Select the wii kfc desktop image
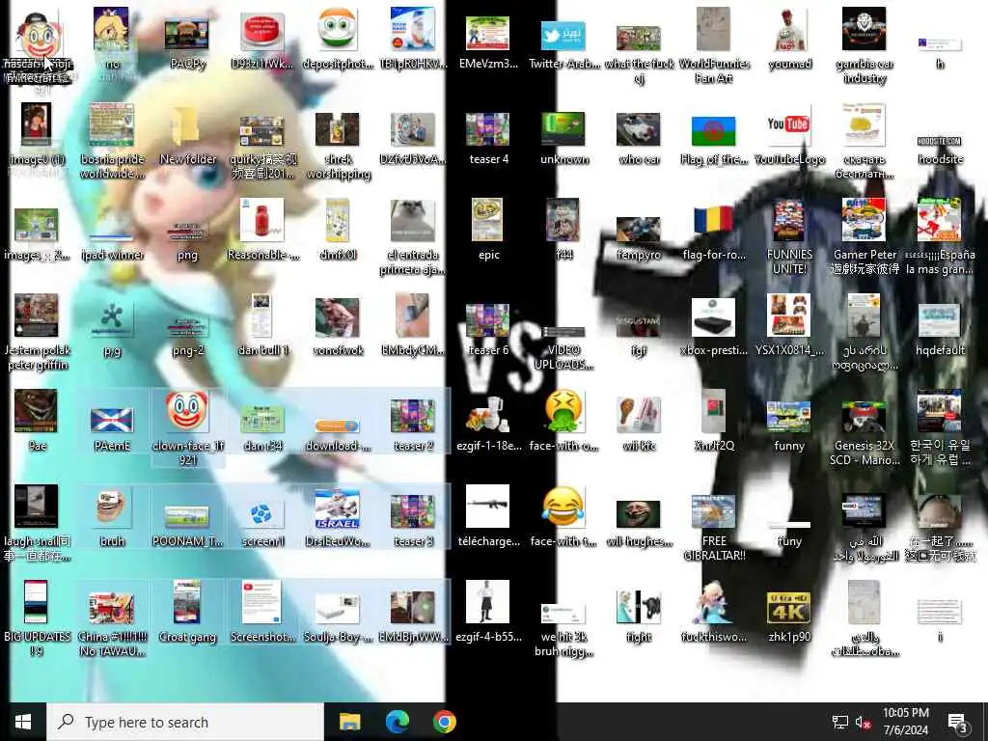This screenshot has height=741, width=988. [639, 424]
